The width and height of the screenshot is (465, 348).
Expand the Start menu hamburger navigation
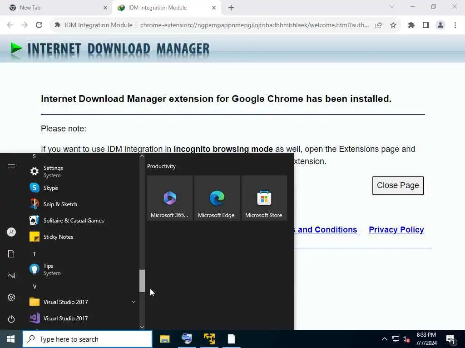[11, 166]
